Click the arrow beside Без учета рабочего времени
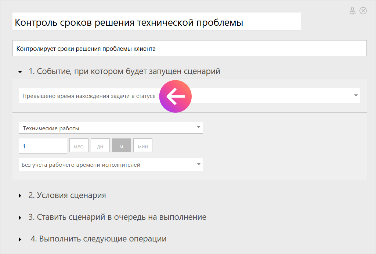The width and height of the screenshot is (376, 254). coord(198,164)
